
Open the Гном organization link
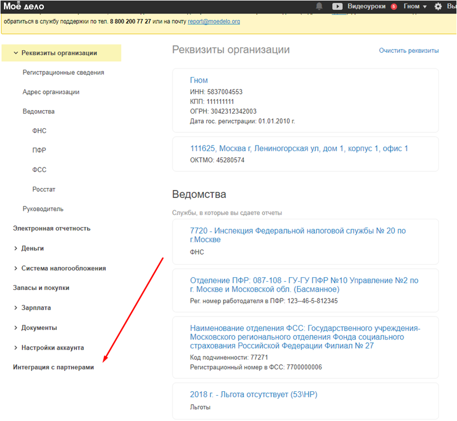[x=199, y=80]
